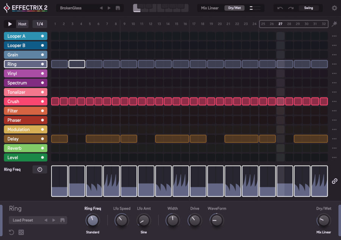This screenshot has width=341, height=240.
Task: Open the plugin settings gear
Action: click(x=334, y=8)
